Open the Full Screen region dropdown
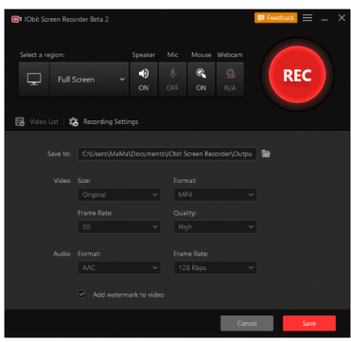Image resolution: width=351 pixels, height=342 pixels. click(x=89, y=80)
